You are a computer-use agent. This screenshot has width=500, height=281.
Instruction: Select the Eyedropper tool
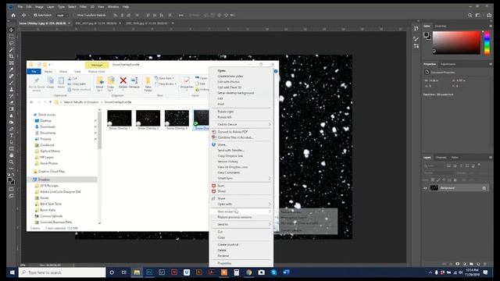(12, 69)
